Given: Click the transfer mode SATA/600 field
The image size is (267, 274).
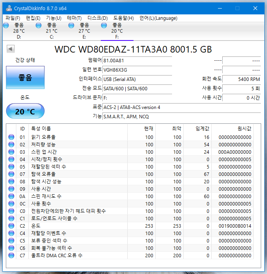Looking at the screenshot, I should tap(137, 88).
